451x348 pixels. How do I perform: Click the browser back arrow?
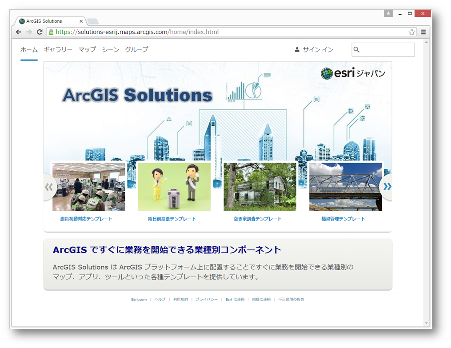[x=18, y=32]
